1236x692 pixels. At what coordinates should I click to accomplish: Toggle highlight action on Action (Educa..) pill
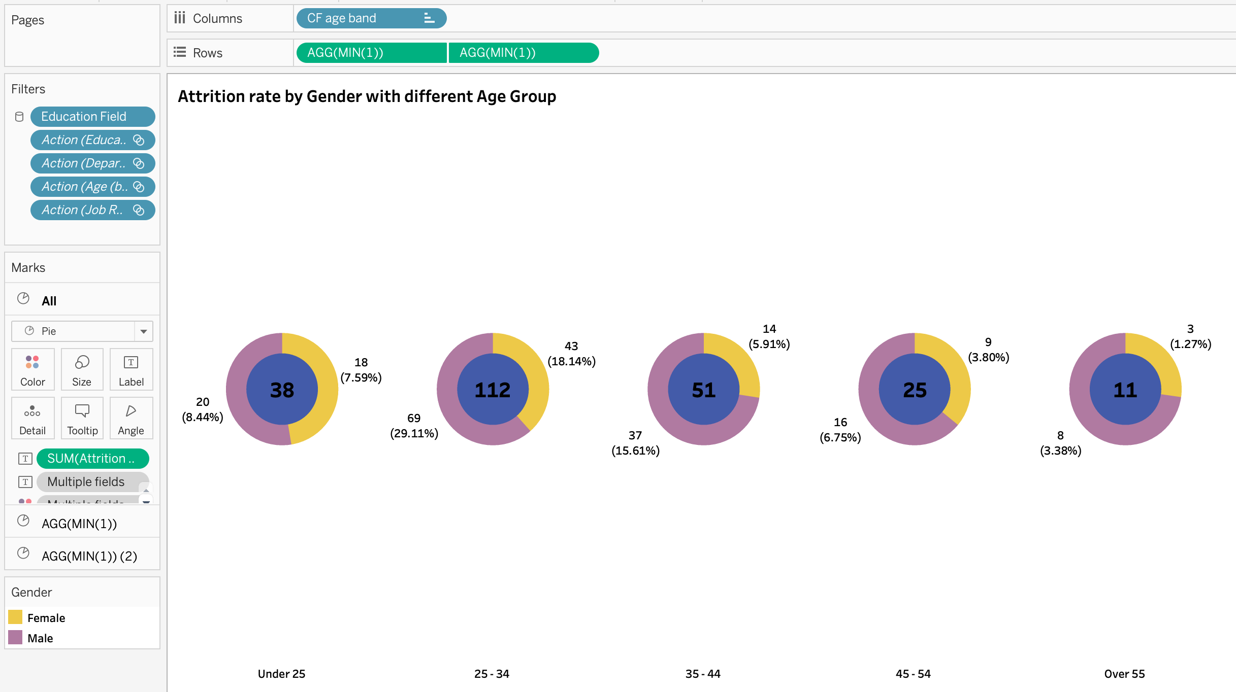point(139,140)
